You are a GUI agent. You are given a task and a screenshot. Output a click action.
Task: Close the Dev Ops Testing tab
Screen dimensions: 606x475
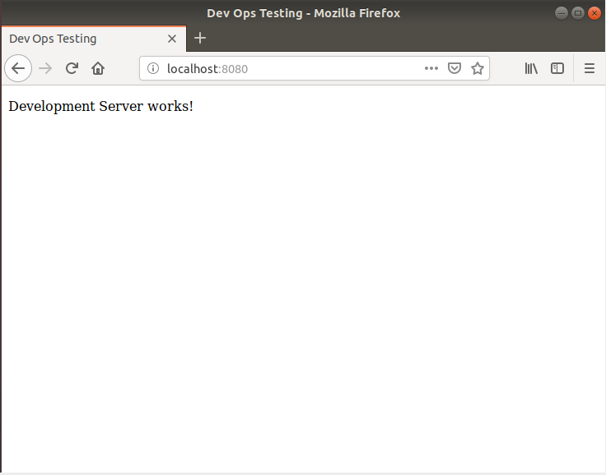(172, 39)
